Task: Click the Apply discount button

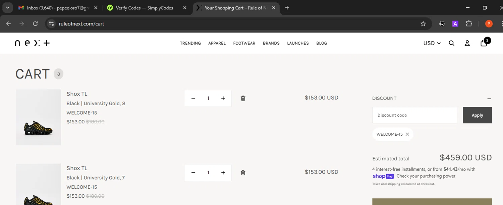Action: click(477, 115)
